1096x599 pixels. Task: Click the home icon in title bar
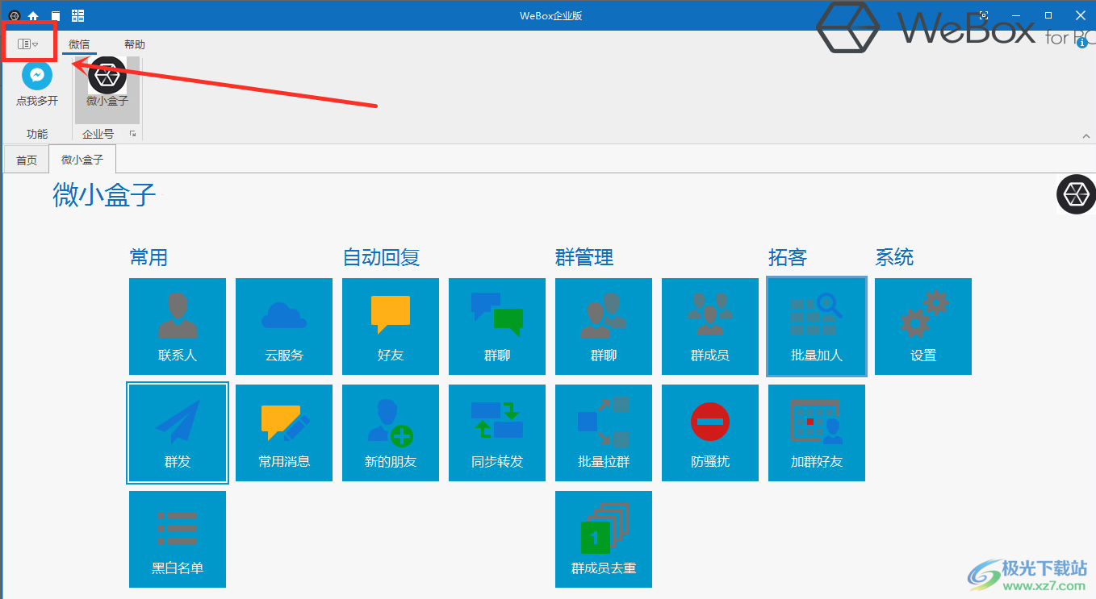coord(33,15)
